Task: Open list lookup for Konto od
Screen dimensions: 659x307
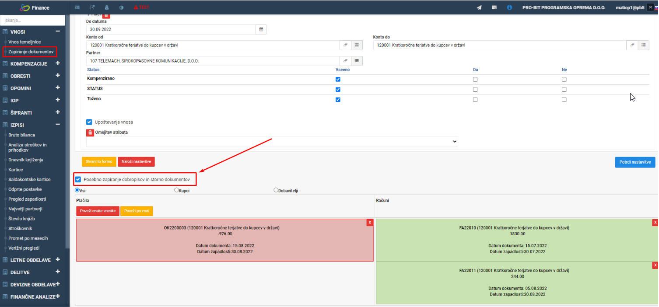Action: [x=357, y=45]
